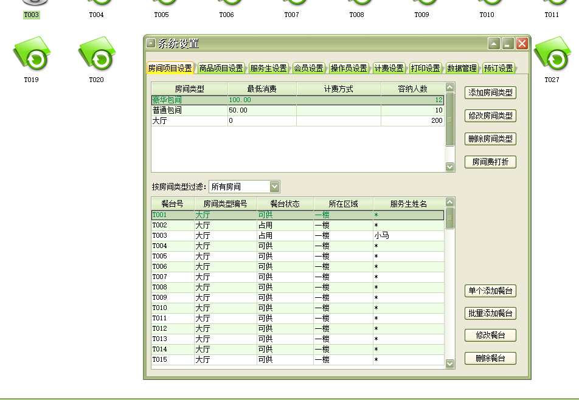
Task: Open the 系统设置 window system menu icon
Action: click(151, 44)
